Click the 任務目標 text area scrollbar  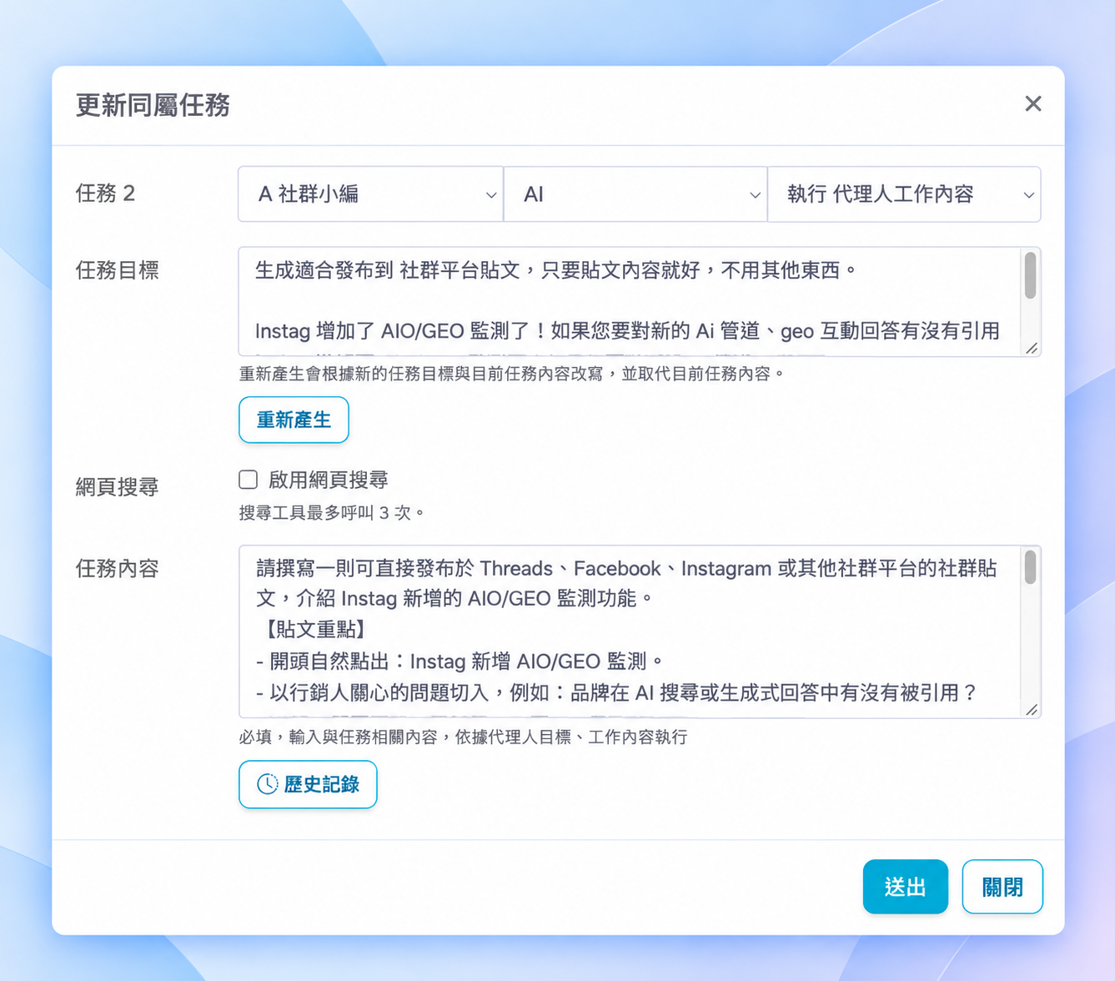[1031, 275]
